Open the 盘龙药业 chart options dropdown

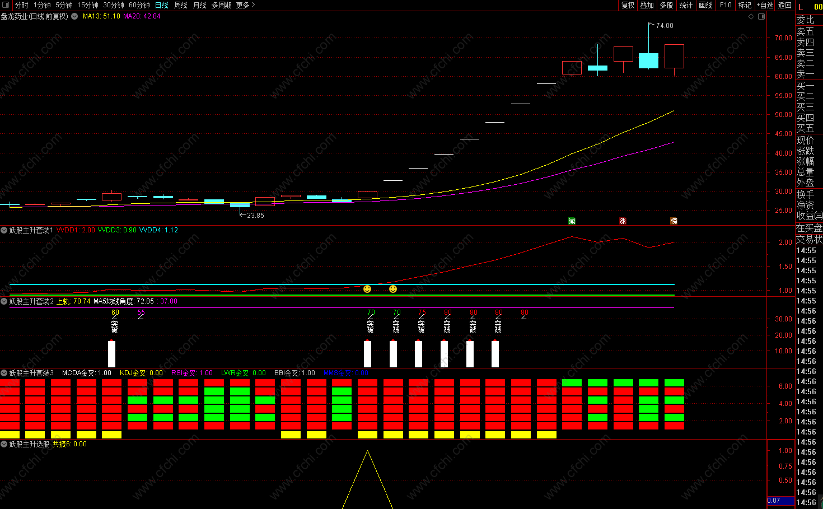pos(74,16)
